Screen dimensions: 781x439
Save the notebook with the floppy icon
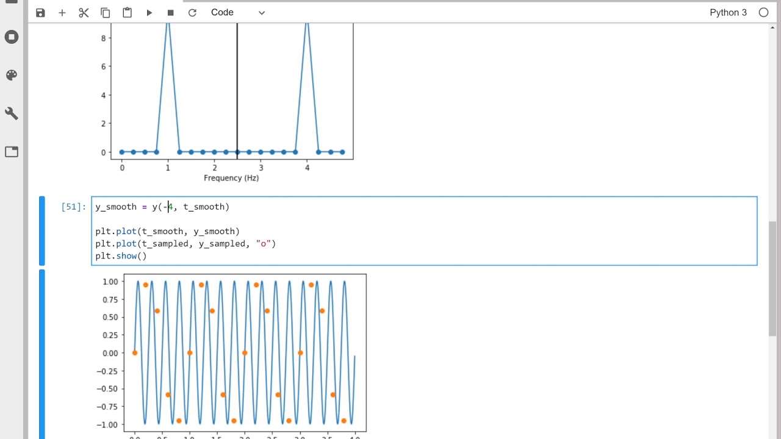(40, 12)
